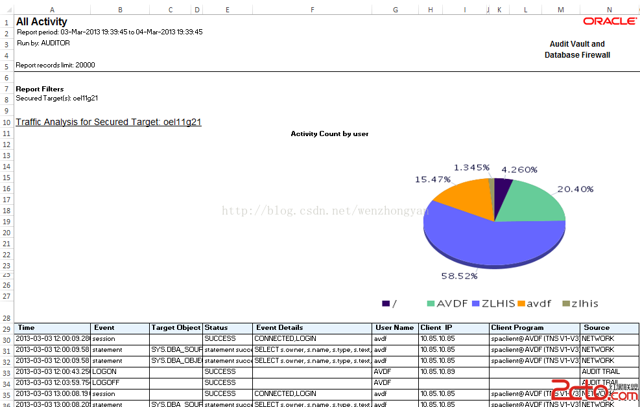Click the 'Client Program' table header

coord(535,328)
